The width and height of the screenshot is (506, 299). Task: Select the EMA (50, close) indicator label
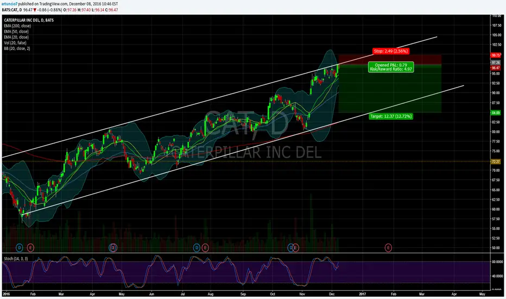point(16,32)
